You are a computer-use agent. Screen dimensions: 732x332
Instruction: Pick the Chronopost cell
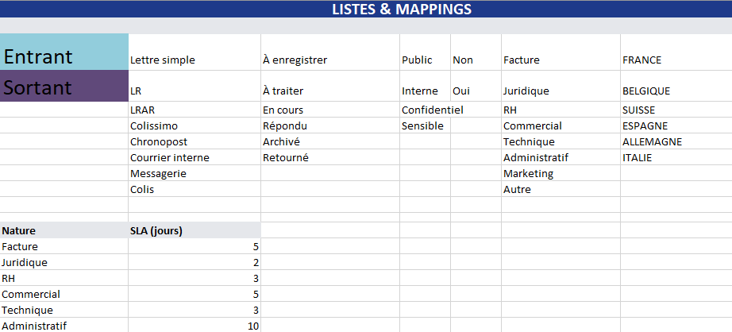[194, 142]
